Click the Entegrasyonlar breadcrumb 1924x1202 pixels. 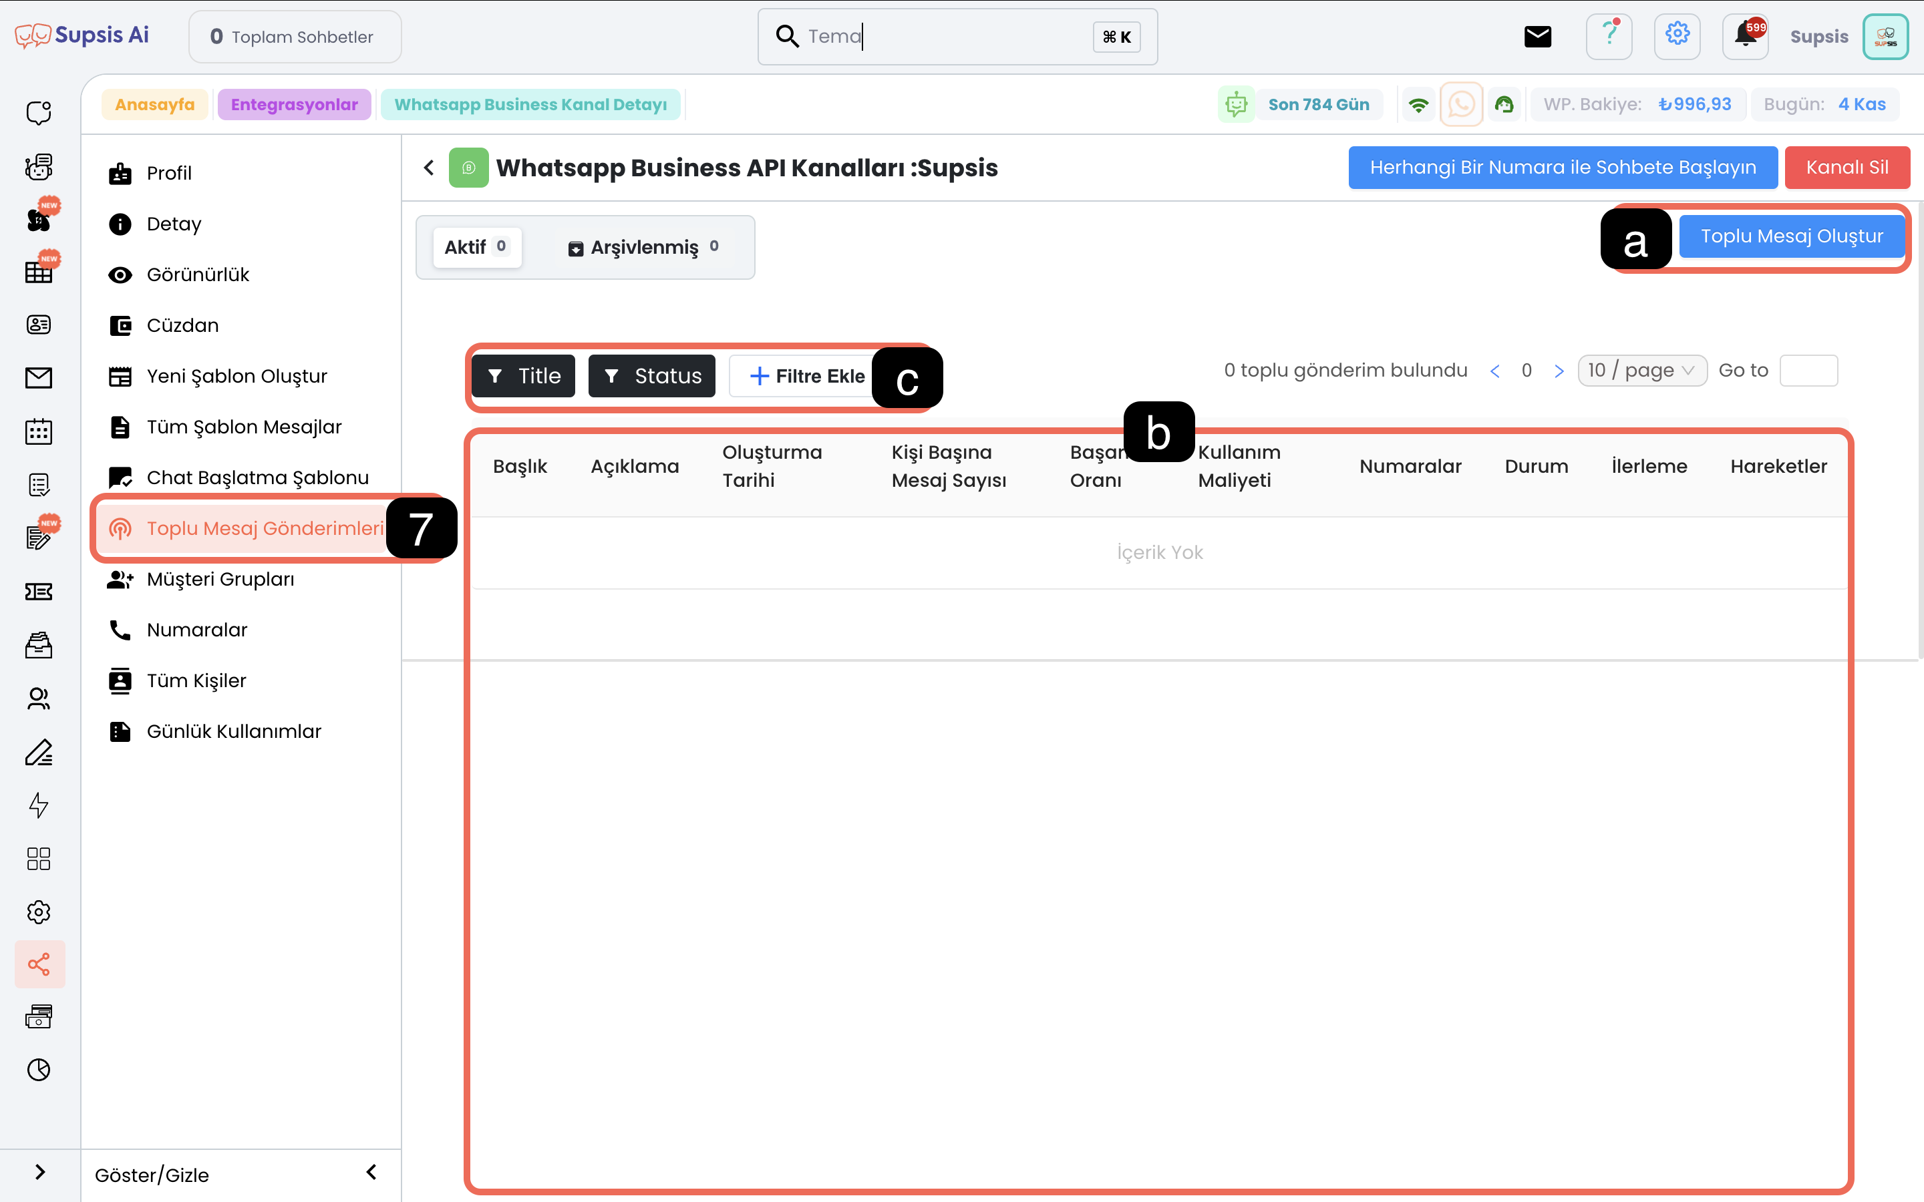point(294,104)
